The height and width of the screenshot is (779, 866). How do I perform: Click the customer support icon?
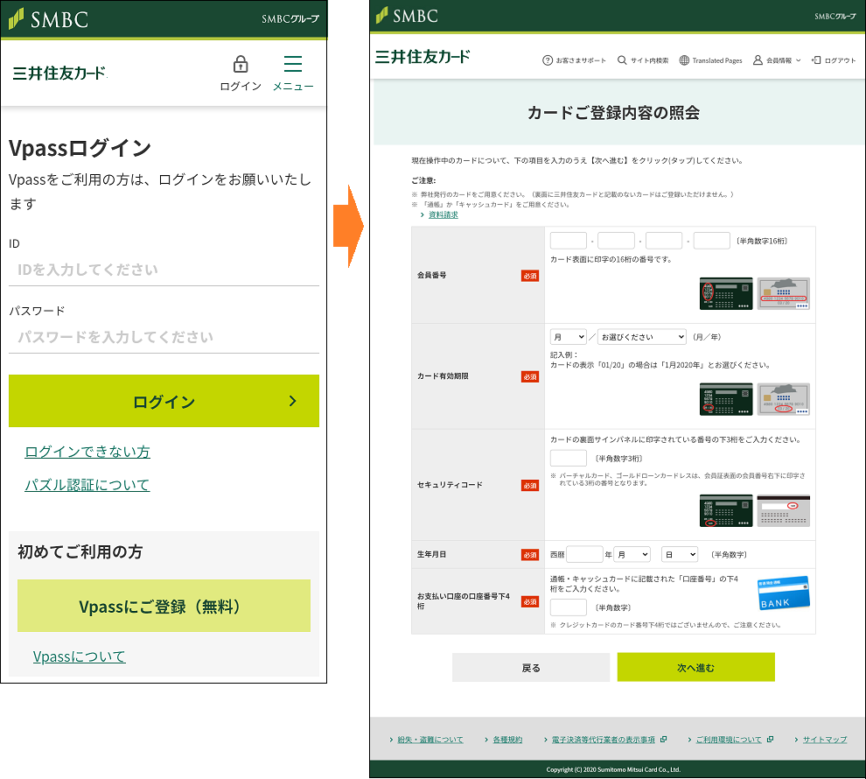coord(548,60)
